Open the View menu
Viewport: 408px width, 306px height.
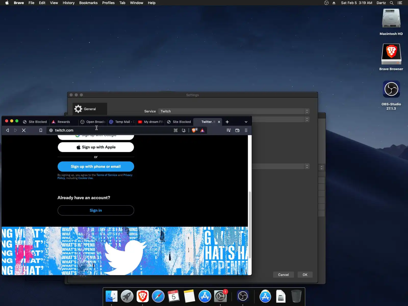click(54, 3)
